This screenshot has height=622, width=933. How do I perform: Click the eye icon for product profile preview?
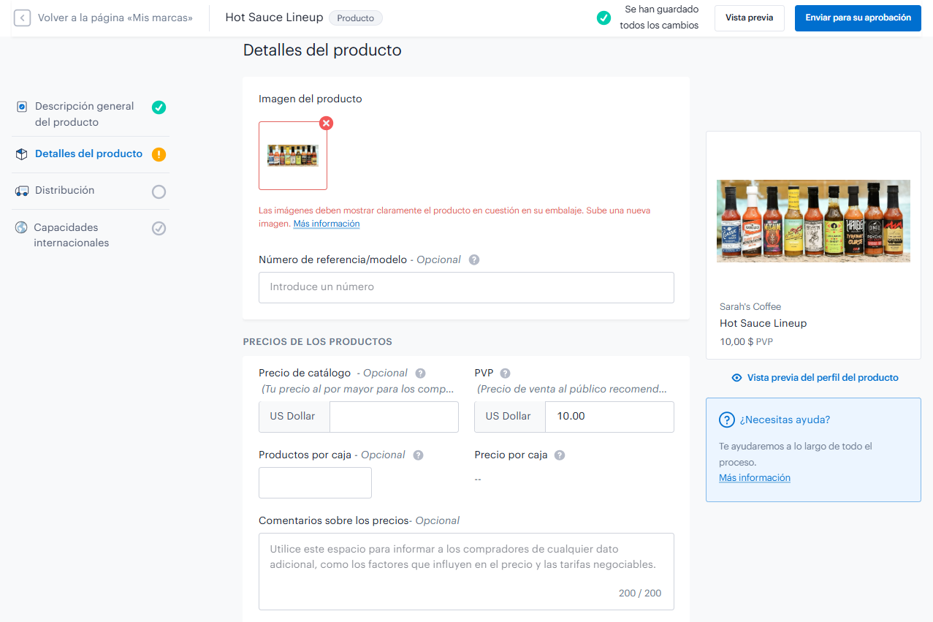737,378
